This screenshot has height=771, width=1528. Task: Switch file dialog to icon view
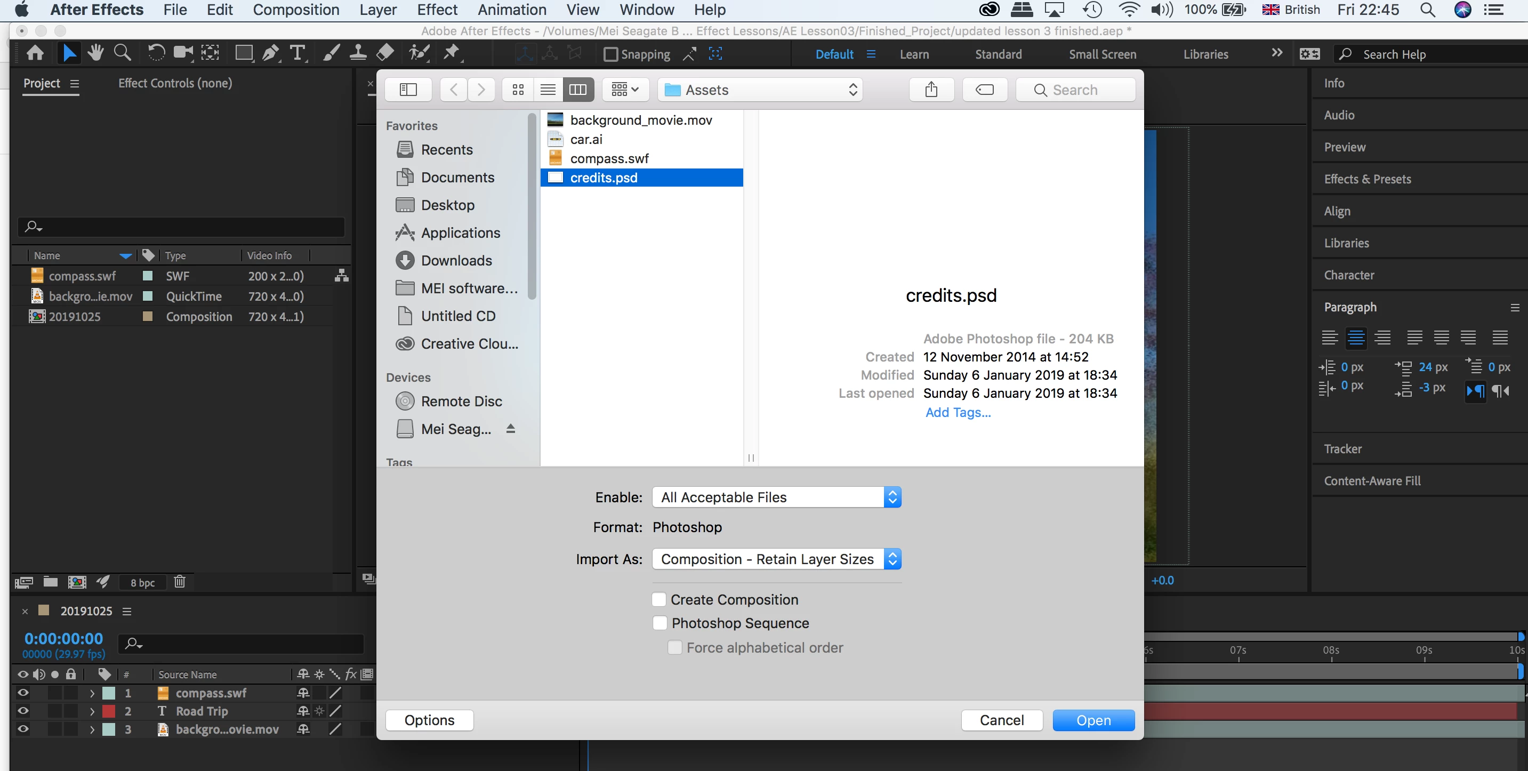click(518, 90)
